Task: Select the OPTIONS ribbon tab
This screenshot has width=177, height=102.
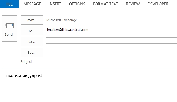Action: point(77,4)
